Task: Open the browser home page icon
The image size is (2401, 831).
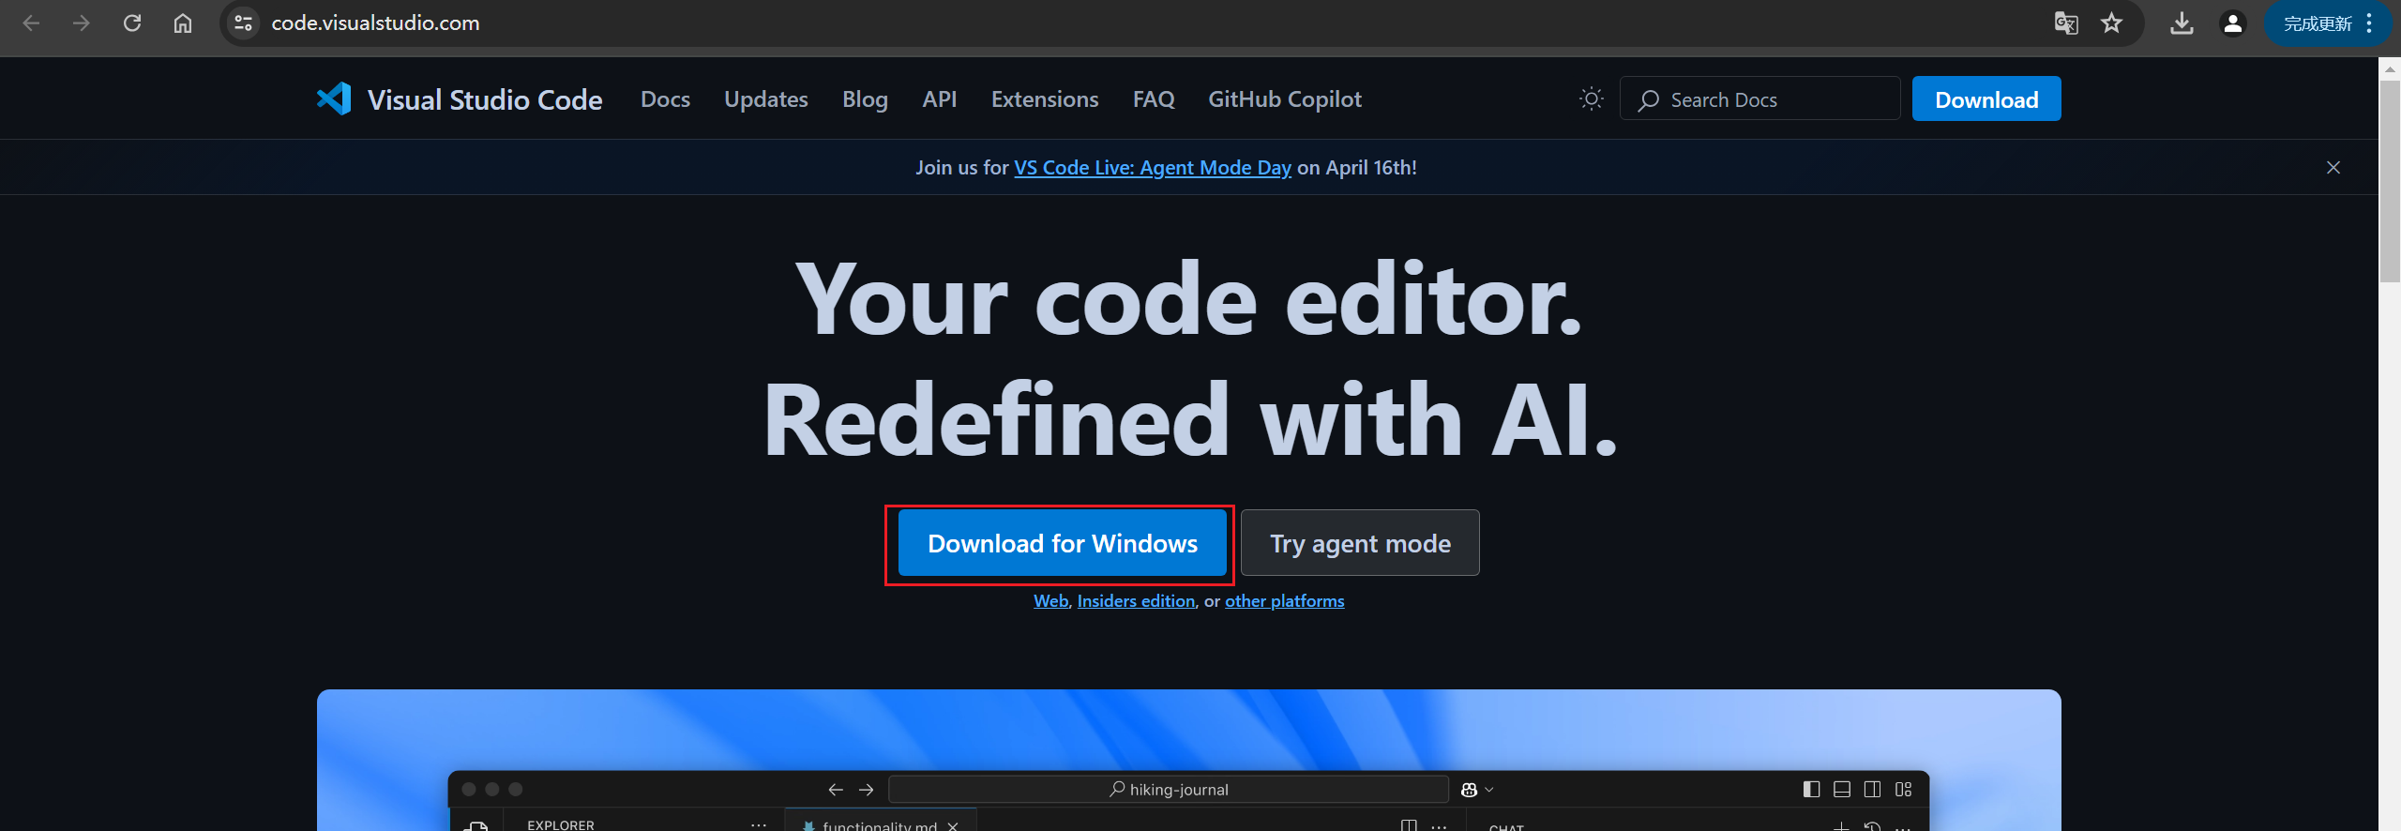Action: coord(183,23)
